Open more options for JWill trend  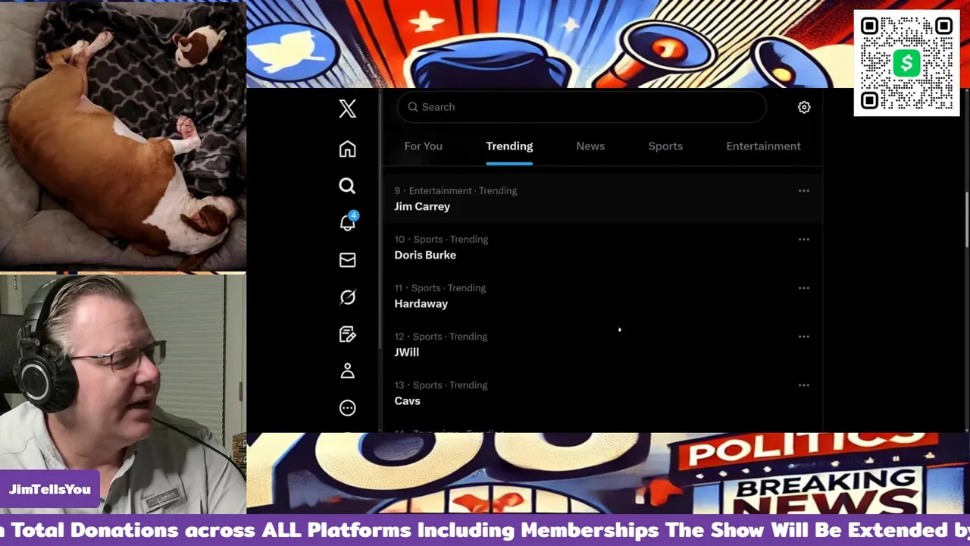point(803,337)
